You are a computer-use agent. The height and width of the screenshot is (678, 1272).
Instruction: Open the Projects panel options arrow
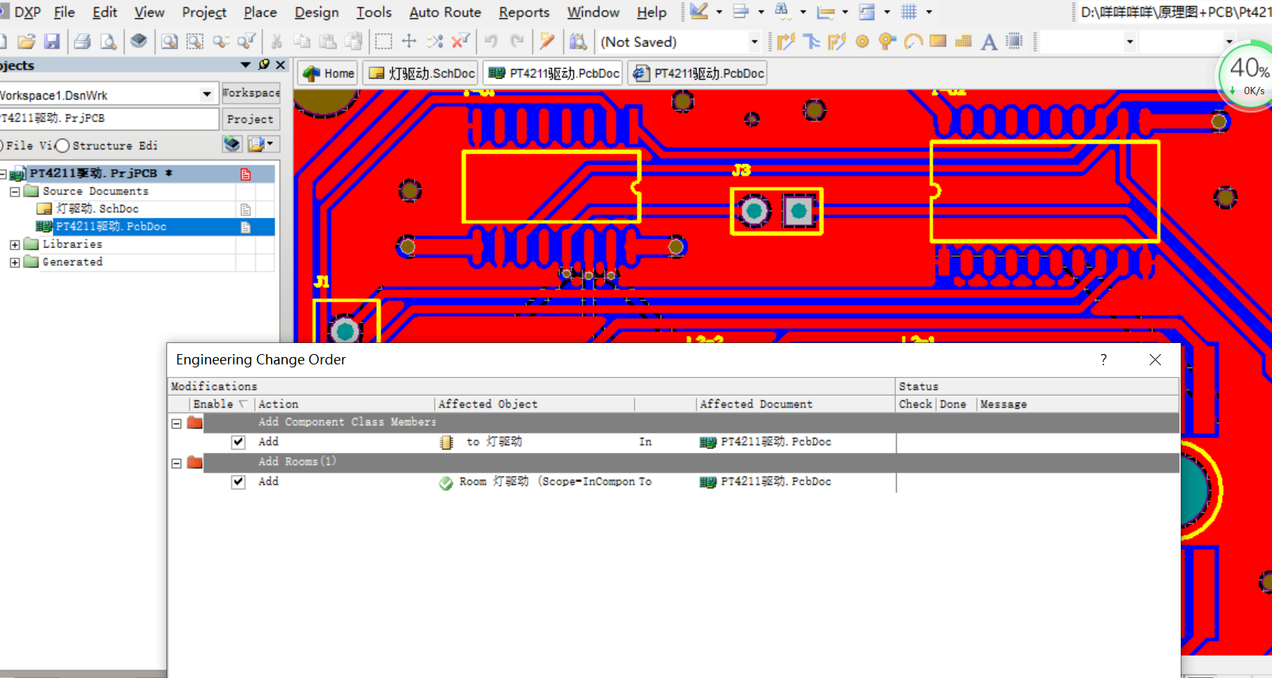pyautogui.click(x=245, y=65)
